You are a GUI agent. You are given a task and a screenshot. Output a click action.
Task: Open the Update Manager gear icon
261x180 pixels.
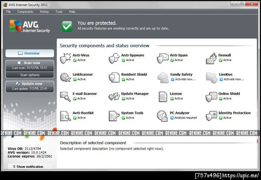point(114,97)
